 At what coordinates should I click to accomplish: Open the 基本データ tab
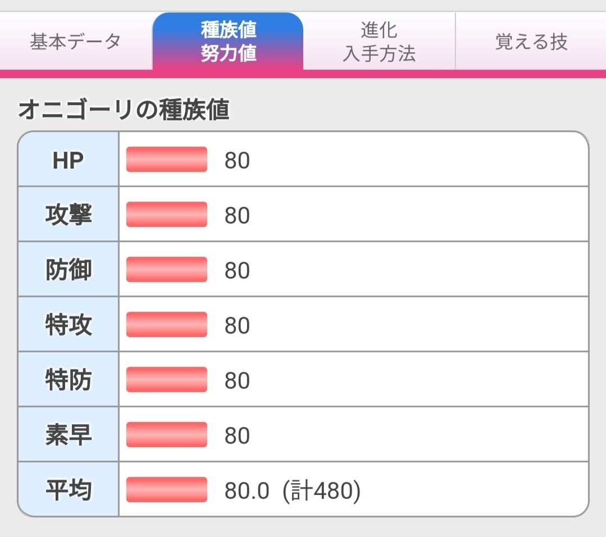coord(76,42)
